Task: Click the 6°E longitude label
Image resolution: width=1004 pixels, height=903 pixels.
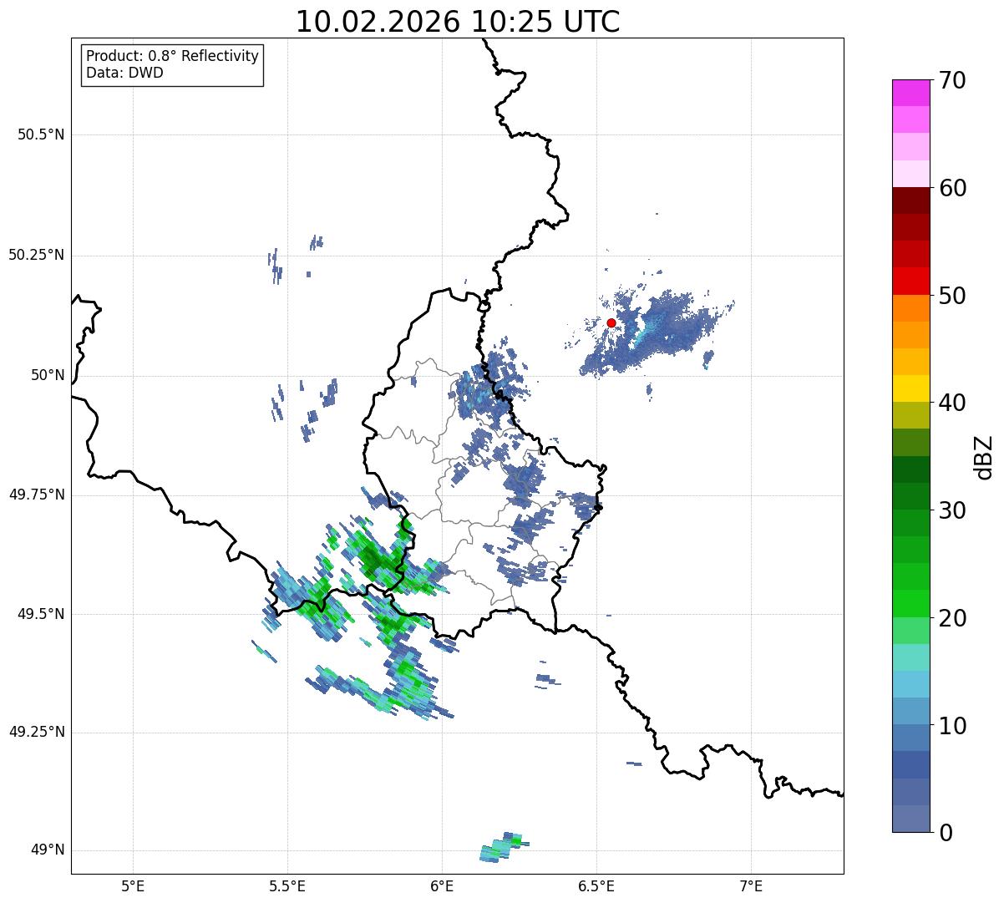Action: click(442, 885)
